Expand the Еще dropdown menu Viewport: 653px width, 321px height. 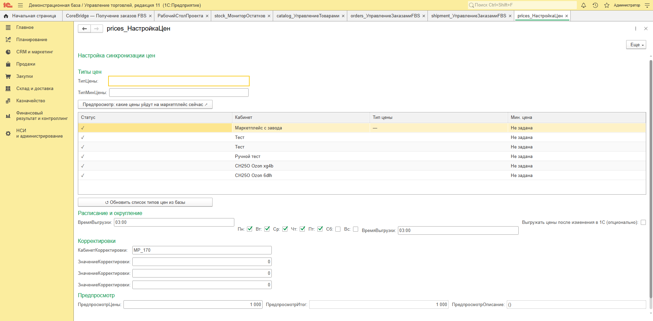[x=636, y=44]
